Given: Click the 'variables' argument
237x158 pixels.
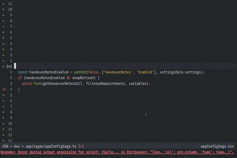Looking at the screenshot, I should 137,84.
